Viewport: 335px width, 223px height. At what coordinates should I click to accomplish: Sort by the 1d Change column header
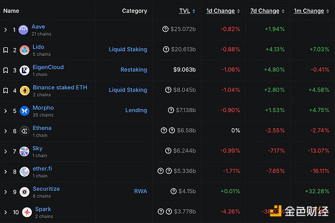[221, 11]
